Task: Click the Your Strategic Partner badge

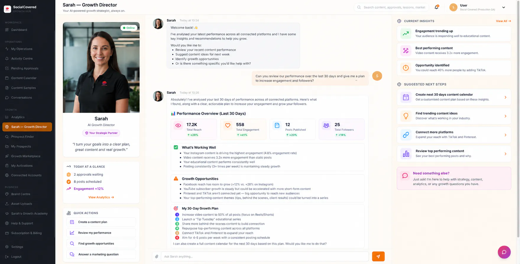Action: tap(101, 133)
